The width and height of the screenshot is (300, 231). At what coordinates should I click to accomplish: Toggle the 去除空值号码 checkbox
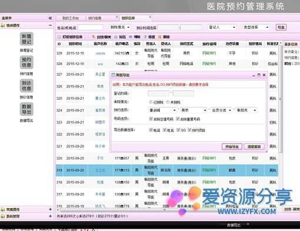(x=151, y=118)
